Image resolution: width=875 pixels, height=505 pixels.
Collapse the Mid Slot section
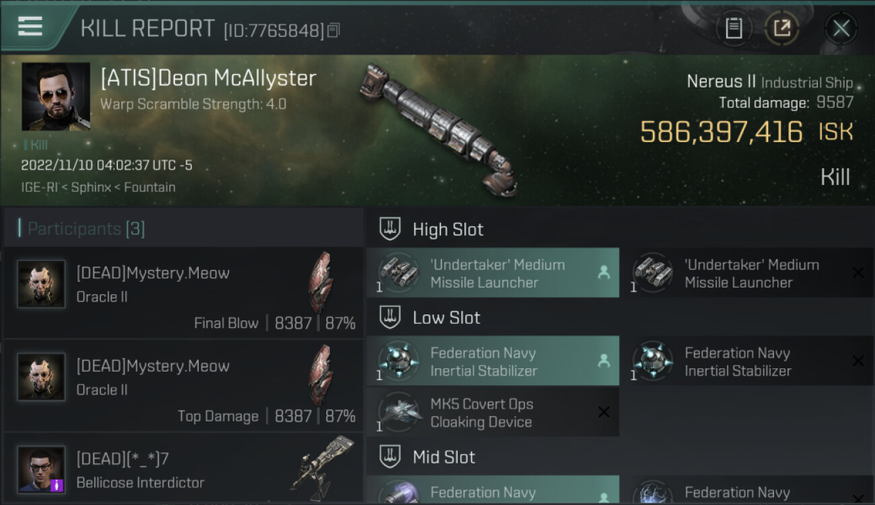(x=620, y=457)
